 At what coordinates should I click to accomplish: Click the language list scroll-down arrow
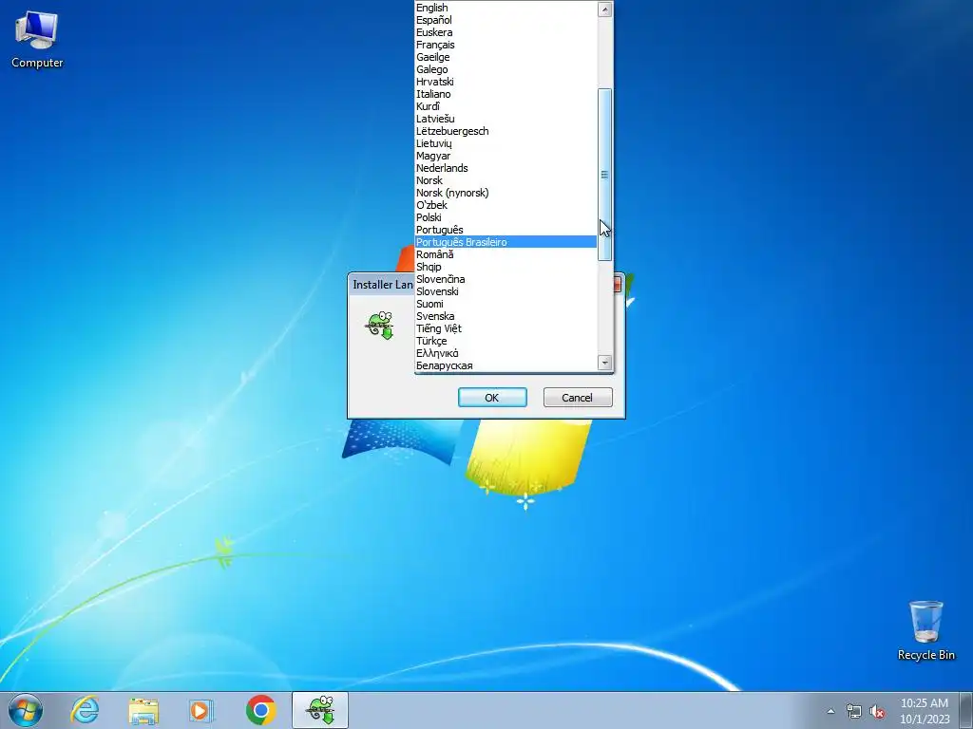pos(605,363)
